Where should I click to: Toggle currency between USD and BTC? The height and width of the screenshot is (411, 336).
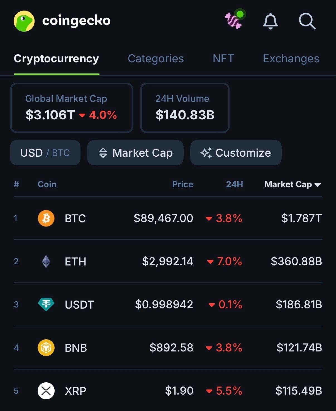[x=45, y=153]
